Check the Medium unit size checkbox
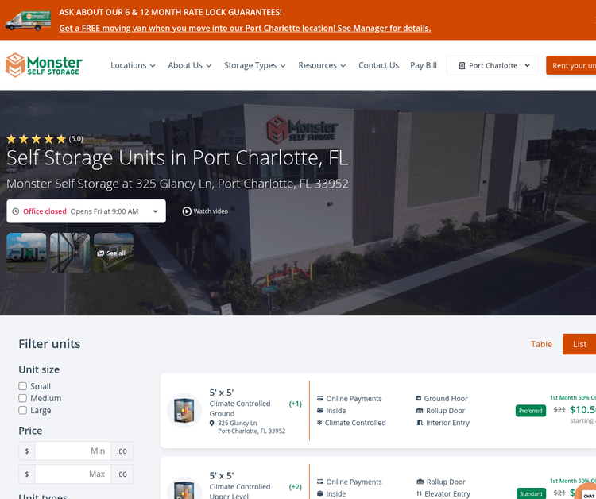 click(23, 398)
